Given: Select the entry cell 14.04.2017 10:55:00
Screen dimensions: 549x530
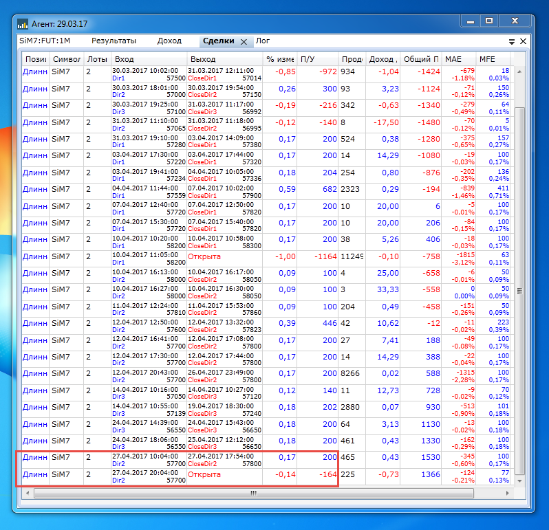Looking at the screenshot, I should point(149,410).
